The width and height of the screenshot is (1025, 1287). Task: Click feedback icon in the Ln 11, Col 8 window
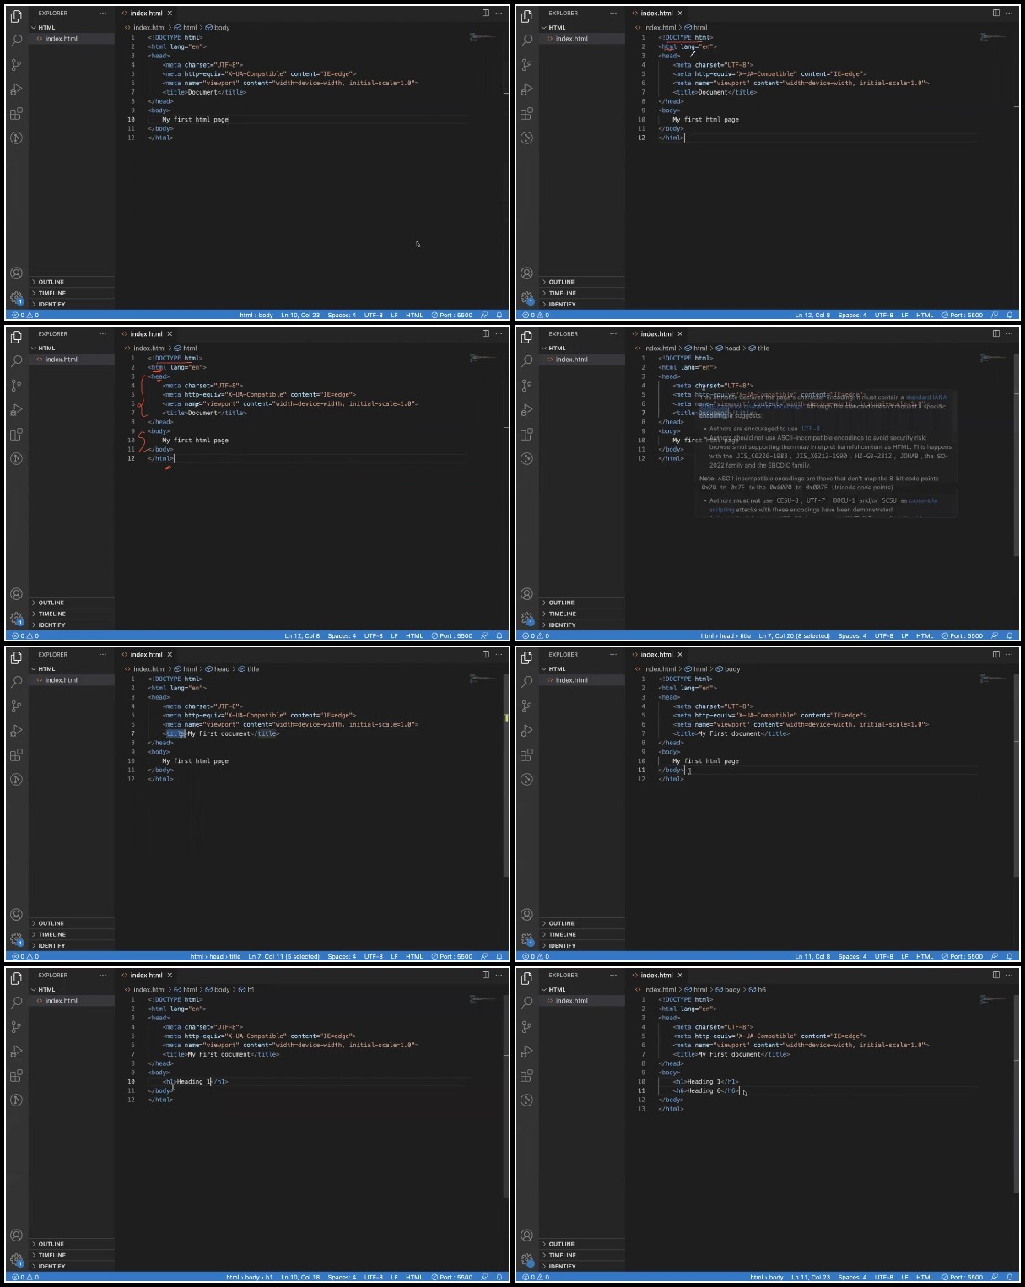point(995,956)
